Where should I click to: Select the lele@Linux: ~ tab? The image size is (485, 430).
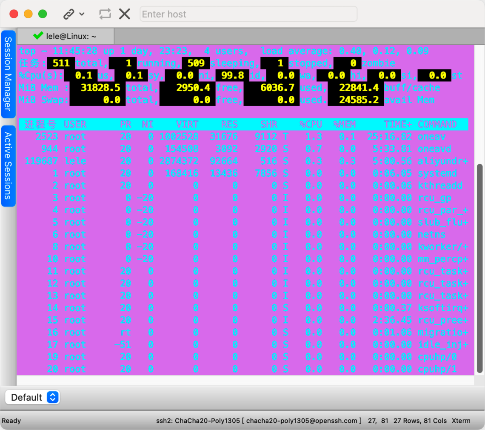click(66, 36)
